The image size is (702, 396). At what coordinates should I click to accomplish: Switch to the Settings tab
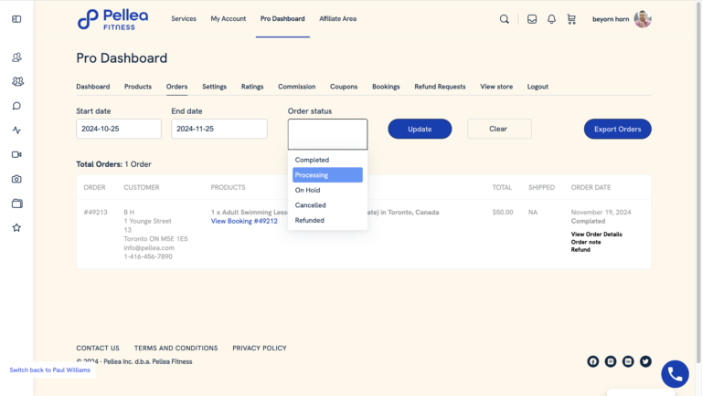pos(214,87)
